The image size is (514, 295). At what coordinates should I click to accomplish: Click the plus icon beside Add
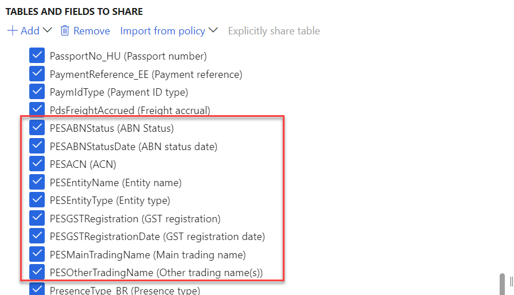point(13,31)
